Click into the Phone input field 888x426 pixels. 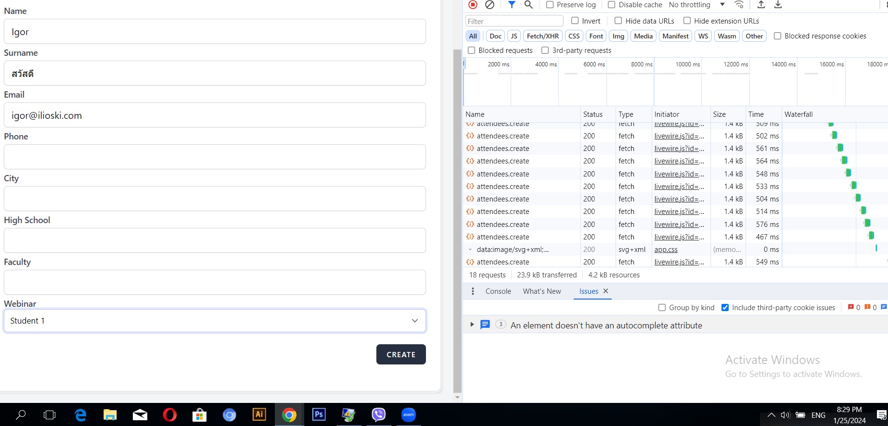coord(215,157)
